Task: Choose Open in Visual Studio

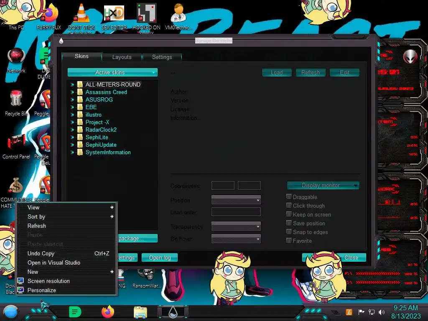Action: pos(67,262)
